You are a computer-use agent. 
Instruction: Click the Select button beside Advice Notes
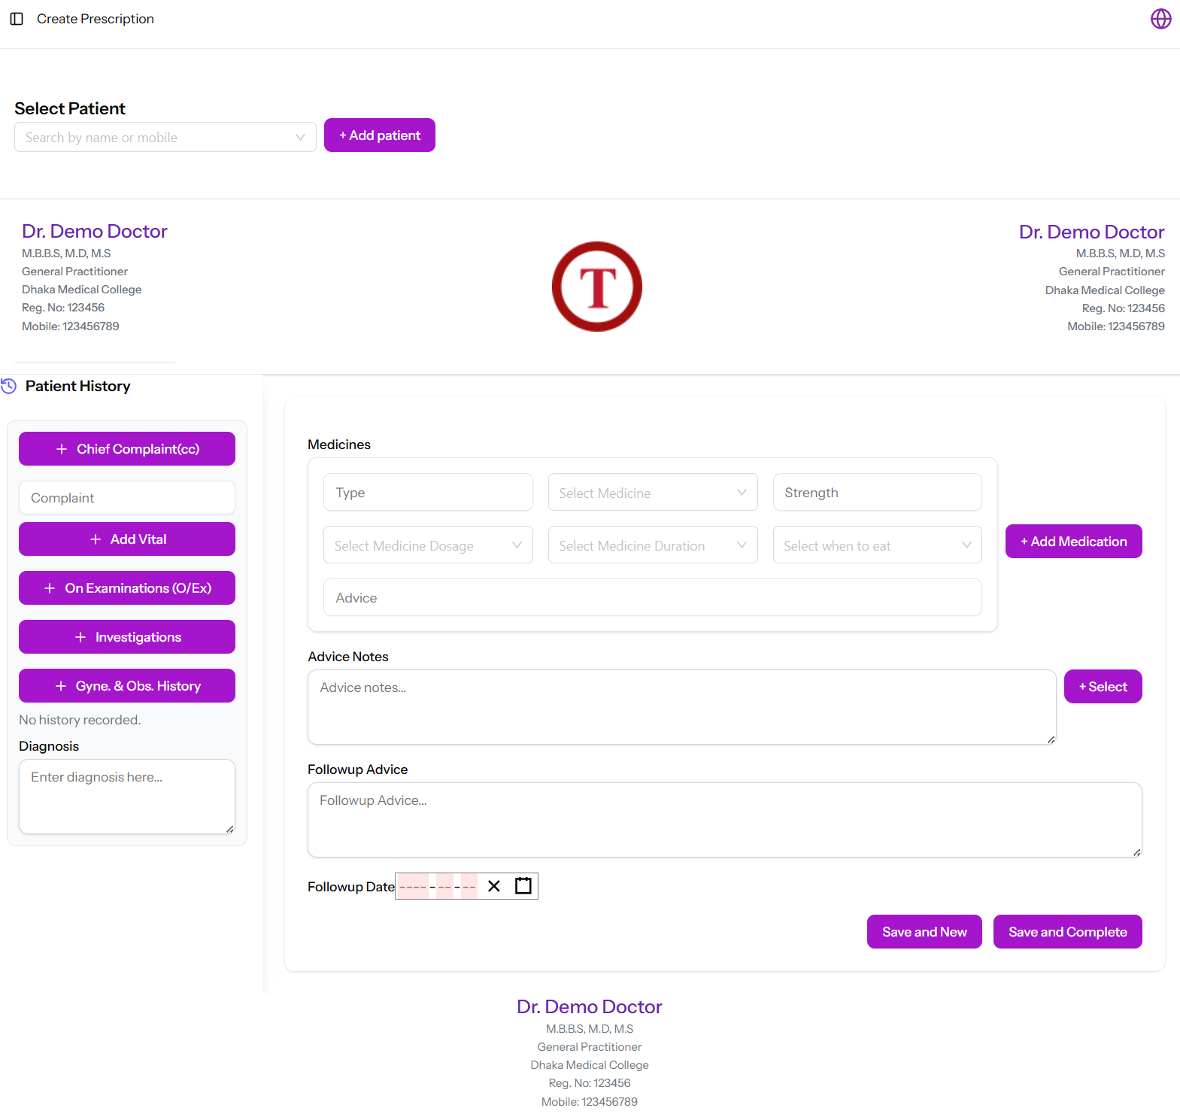click(1103, 687)
